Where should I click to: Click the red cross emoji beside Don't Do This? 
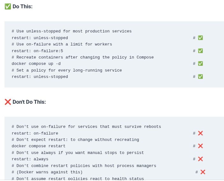click(8, 102)
